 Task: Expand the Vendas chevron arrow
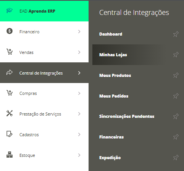coord(79,52)
